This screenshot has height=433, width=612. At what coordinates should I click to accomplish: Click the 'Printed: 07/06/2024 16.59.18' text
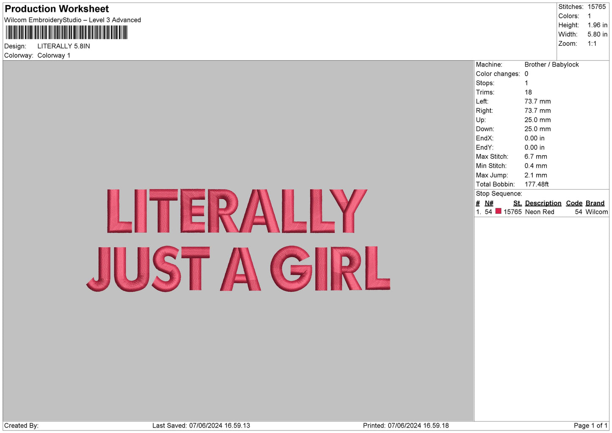406,426
